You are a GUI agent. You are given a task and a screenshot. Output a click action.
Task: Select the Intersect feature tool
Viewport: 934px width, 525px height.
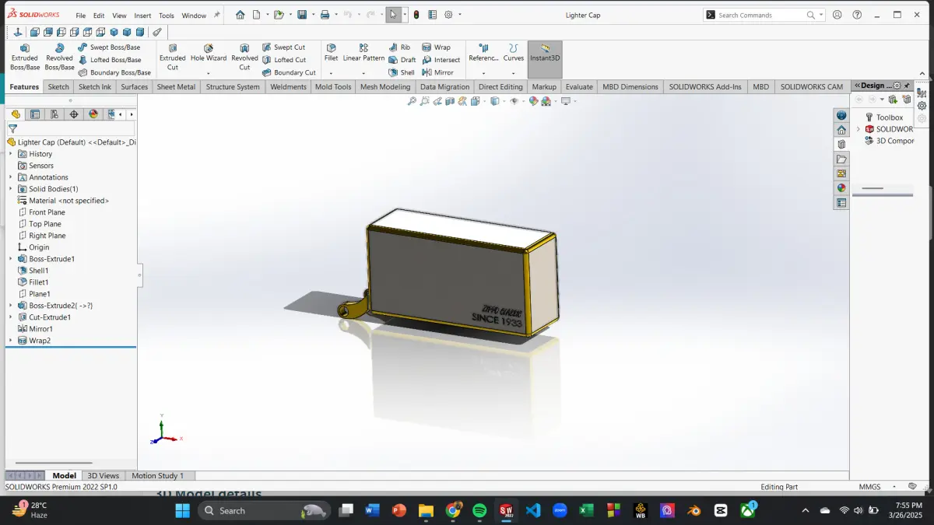click(441, 60)
